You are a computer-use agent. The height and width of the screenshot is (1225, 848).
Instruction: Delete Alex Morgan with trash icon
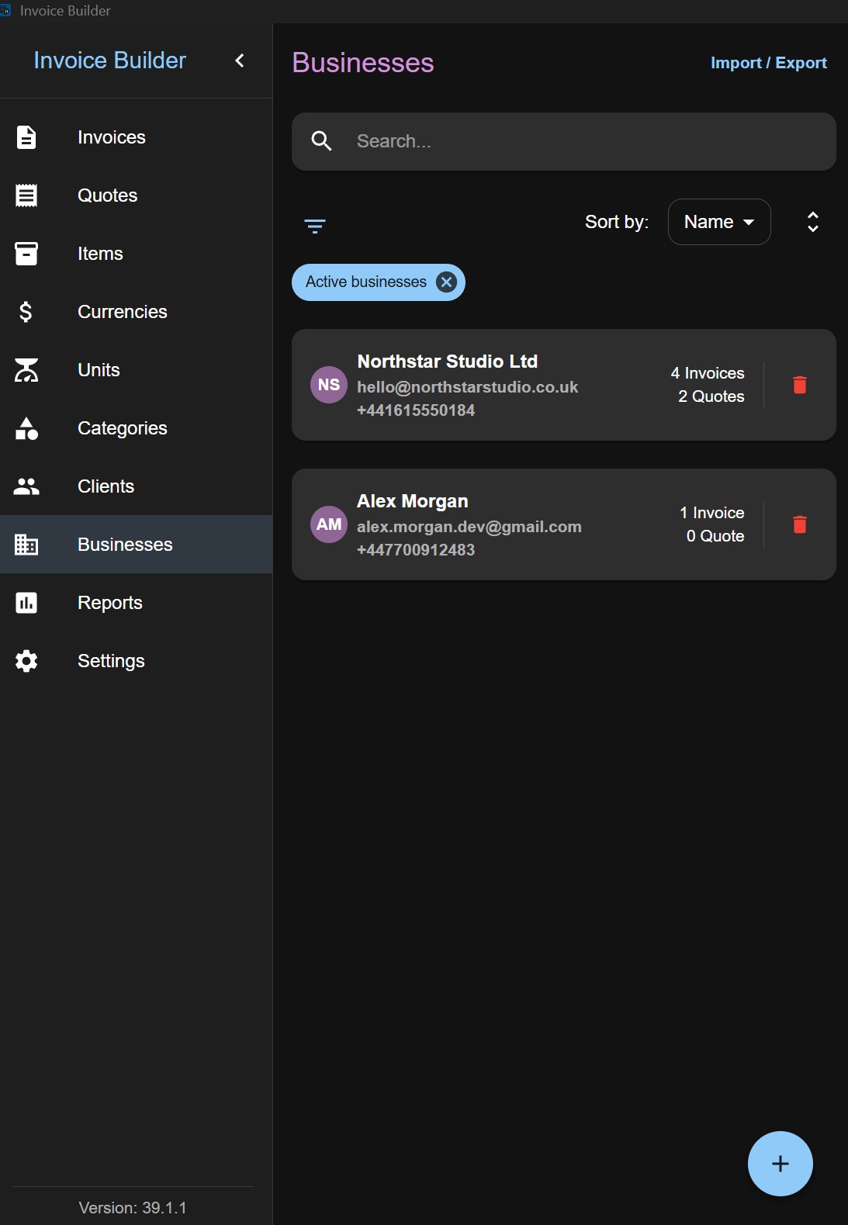pos(800,524)
